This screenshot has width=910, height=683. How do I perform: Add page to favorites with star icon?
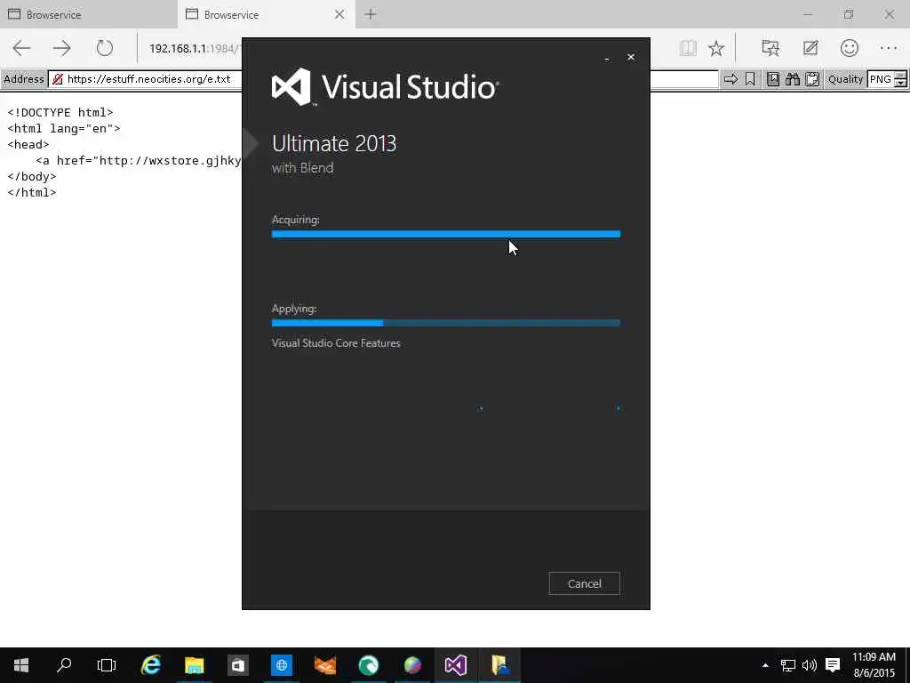coord(716,48)
